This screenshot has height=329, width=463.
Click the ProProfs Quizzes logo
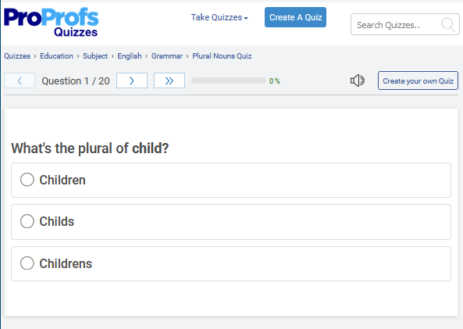point(51,23)
